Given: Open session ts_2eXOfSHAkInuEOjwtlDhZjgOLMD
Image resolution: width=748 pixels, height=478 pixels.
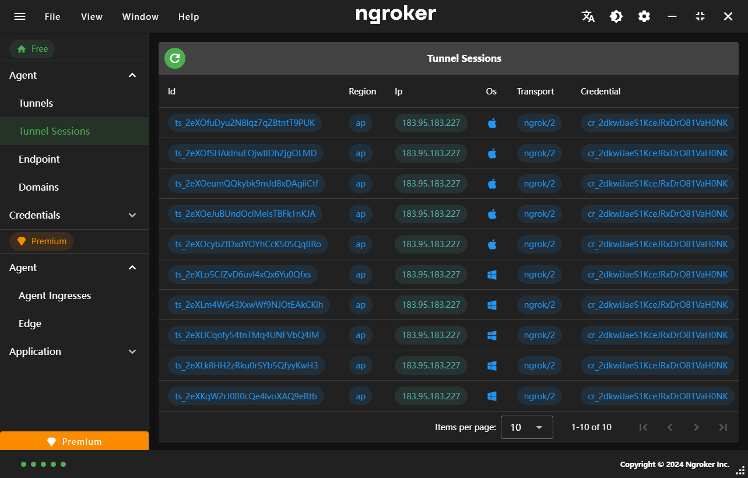Looking at the screenshot, I should click(x=245, y=153).
